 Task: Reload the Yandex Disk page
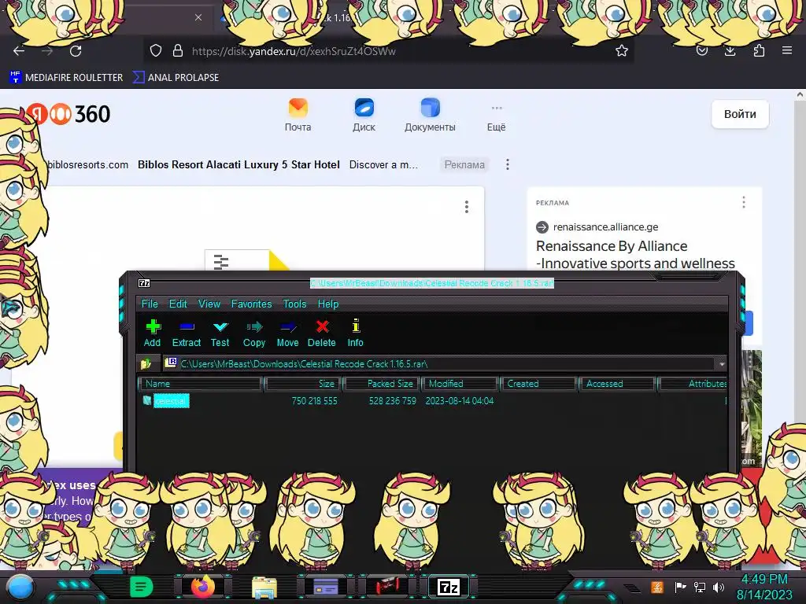(76, 51)
